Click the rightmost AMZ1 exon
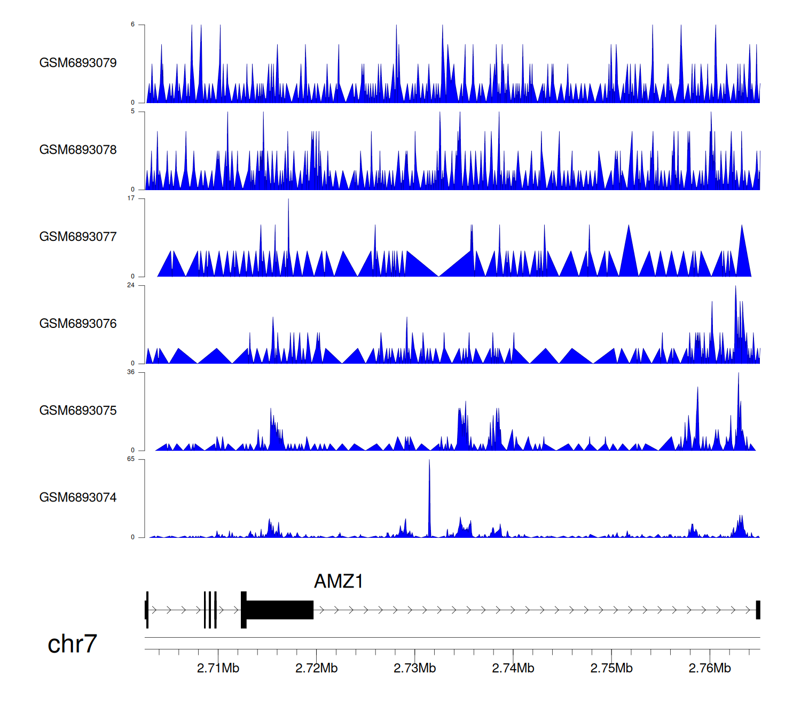Image resolution: width=801 pixels, height=705 pixels. 758,610
